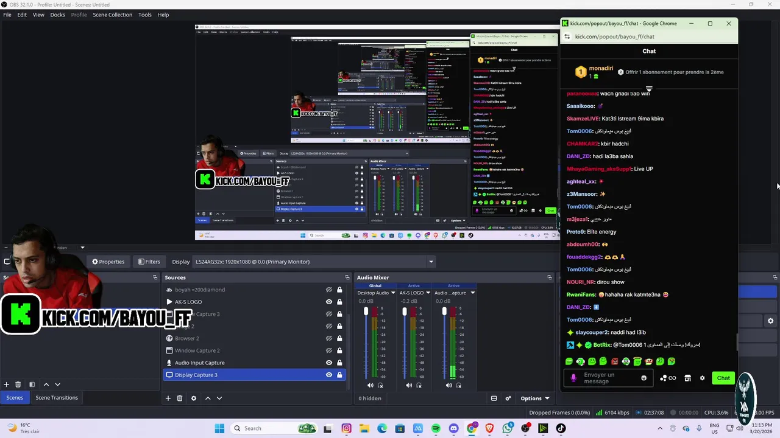Mute the Desktop Audio speaker icon
780x438 pixels.
coord(370,385)
